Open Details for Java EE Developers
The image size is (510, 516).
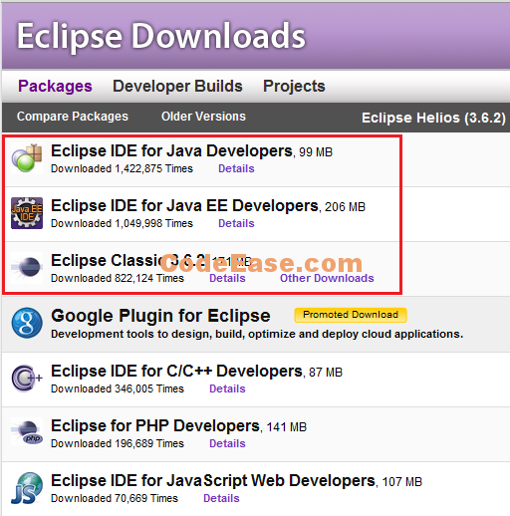[x=236, y=223]
